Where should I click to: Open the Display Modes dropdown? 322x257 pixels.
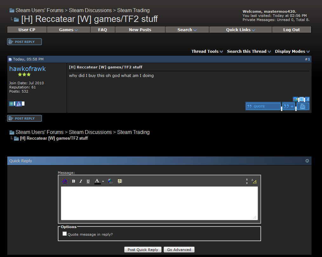pyautogui.click(x=292, y=51)
